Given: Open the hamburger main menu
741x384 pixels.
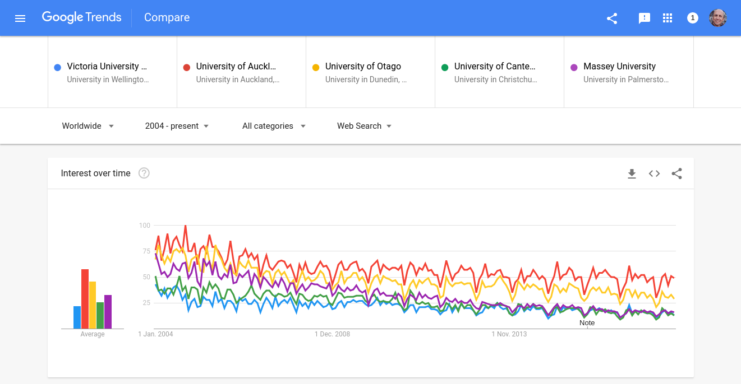Looking at the screenshot, I should click(x=20, y=18).
